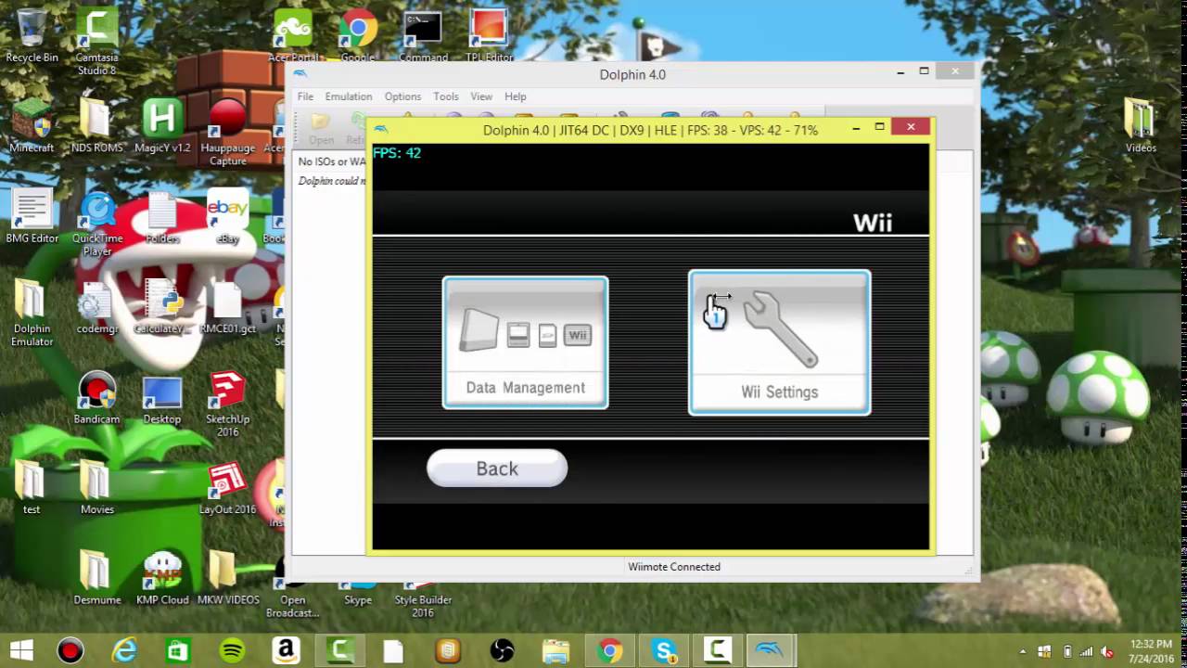
Task: Open the Data Management tile
Action: pyautogui.click(x=525, y=342)
